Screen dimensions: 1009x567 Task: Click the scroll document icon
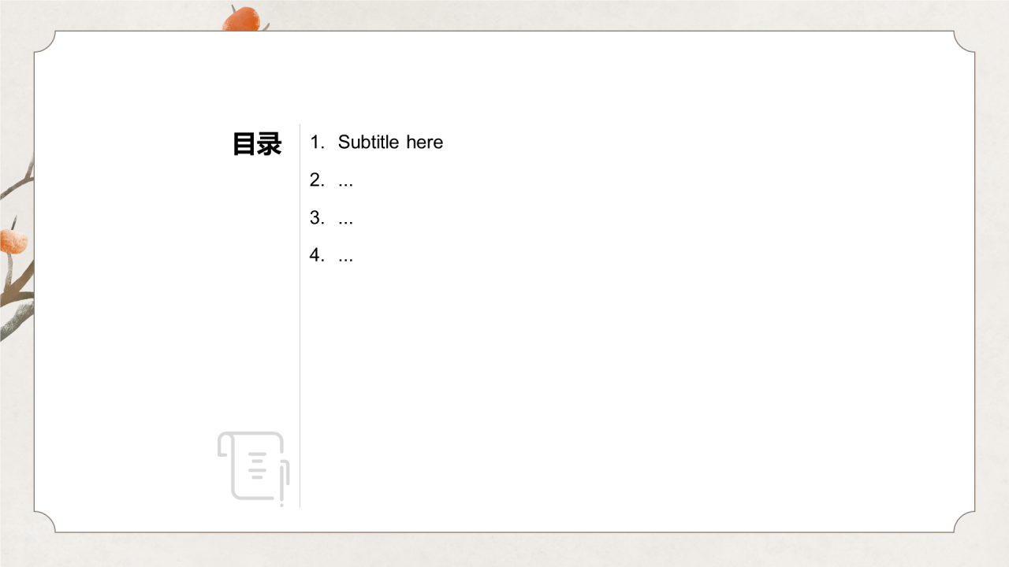(x=251, y=465)
